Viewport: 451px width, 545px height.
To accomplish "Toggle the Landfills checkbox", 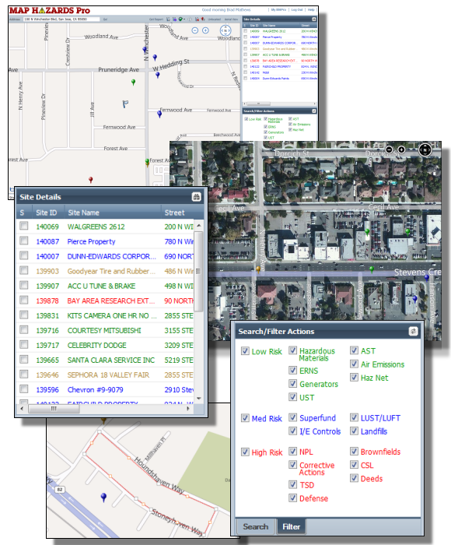I will pyautogui.click(x=354, y=431).
